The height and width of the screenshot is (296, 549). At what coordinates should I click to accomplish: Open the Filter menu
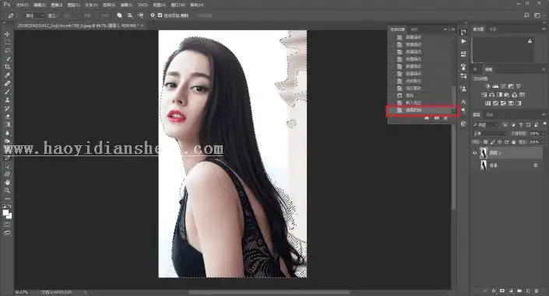pyautogui.click(x=126, y=5)
